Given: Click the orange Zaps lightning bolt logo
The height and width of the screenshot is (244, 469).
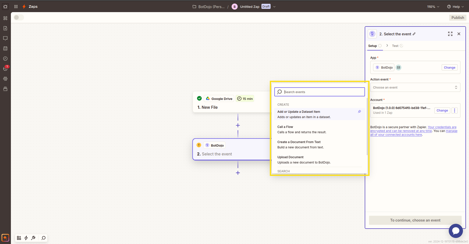Looking at the screenshot, I should click(x=24, y=7).
